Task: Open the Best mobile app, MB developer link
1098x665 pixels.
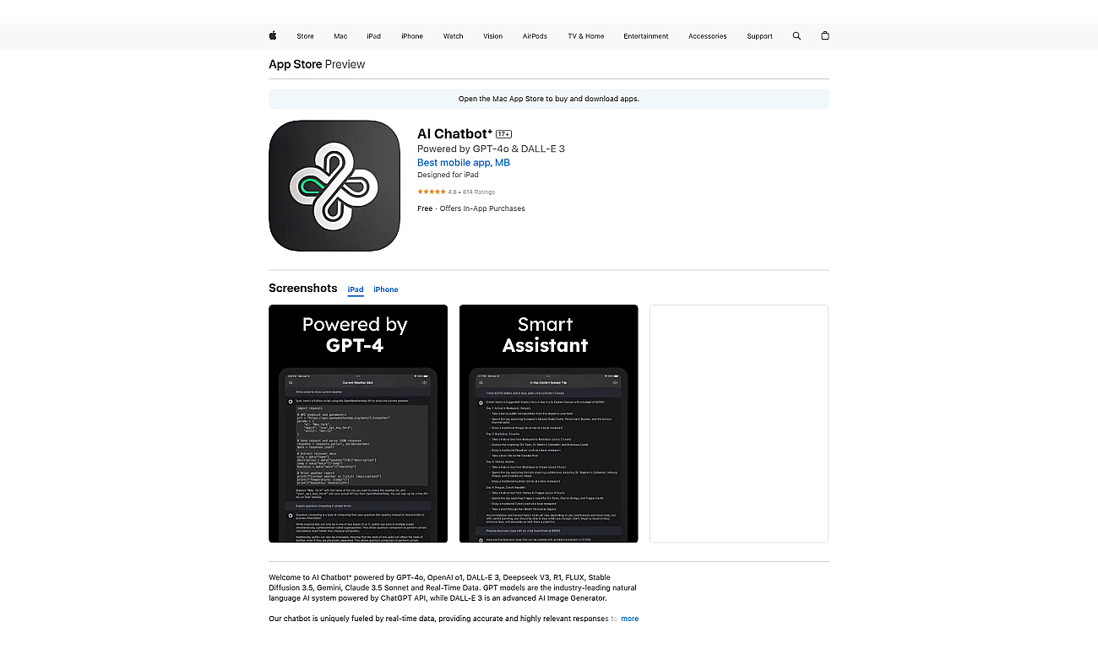Action: point(464,163)
